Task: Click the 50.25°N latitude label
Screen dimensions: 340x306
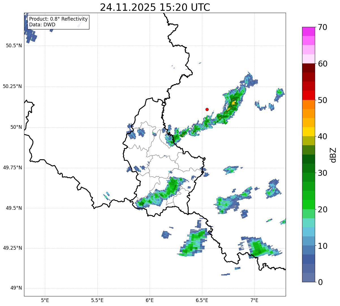Action: point(12,86)
